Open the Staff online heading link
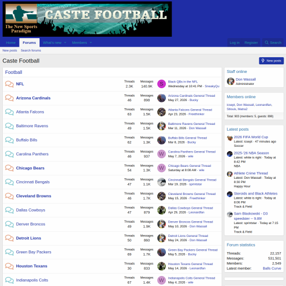Image resolution: width=286 pixels, height=286 pixels. point(237,71)
